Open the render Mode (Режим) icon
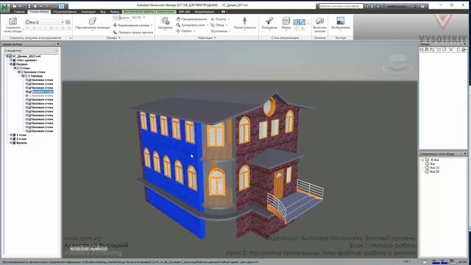The height and width of the screenshot is (265, 471). pyautogui.click(x=286, y=21)
